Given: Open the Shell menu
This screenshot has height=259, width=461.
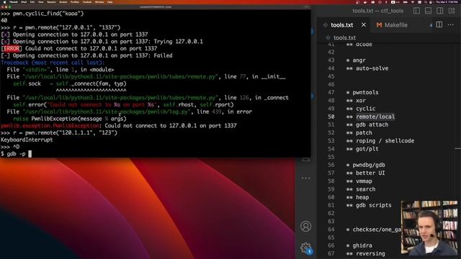Looking at the screenshot, I should [24, 2].
